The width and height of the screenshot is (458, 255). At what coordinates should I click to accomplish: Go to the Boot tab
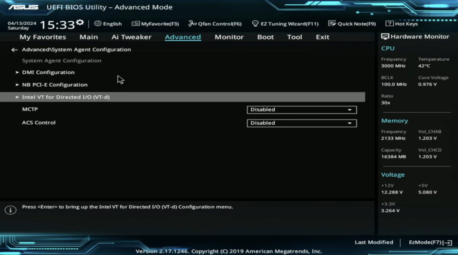(265, 37)
